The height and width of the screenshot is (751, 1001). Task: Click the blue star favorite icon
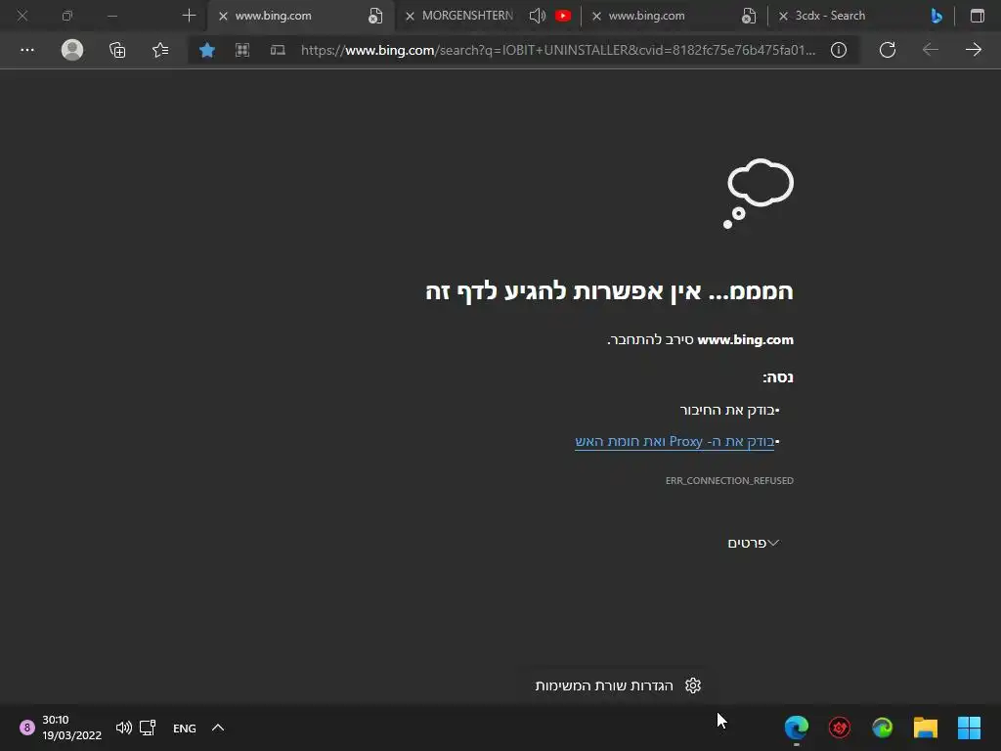[207, 50]
